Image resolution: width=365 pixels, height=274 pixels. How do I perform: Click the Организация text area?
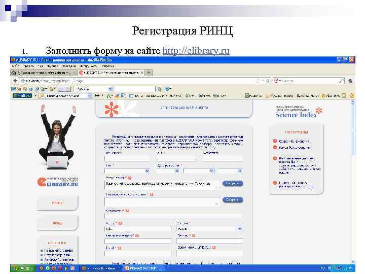point(163,185)
